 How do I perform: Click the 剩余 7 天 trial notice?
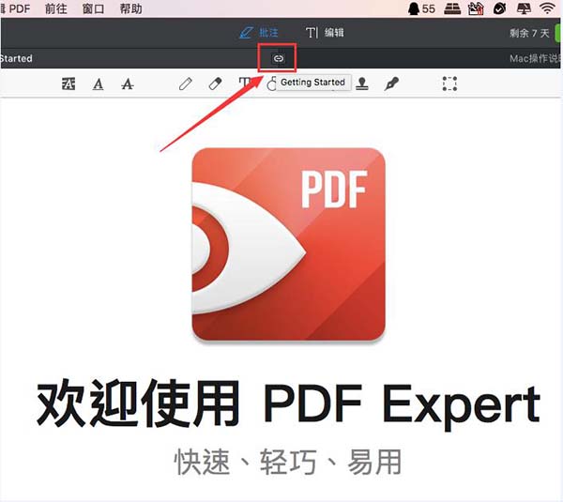pos(529,33)
